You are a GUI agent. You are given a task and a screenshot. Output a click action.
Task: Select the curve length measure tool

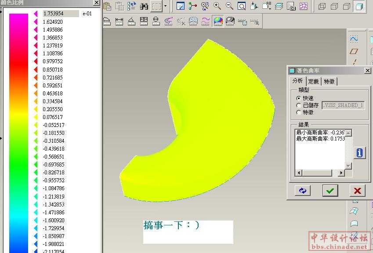pyautogui.click(x=107, y=21)
